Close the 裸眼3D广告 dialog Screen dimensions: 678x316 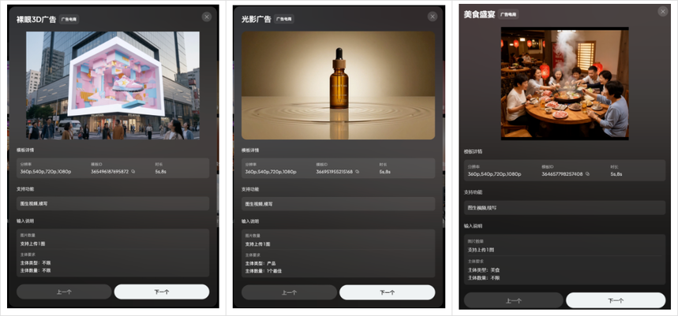click(x=207, y=17)
